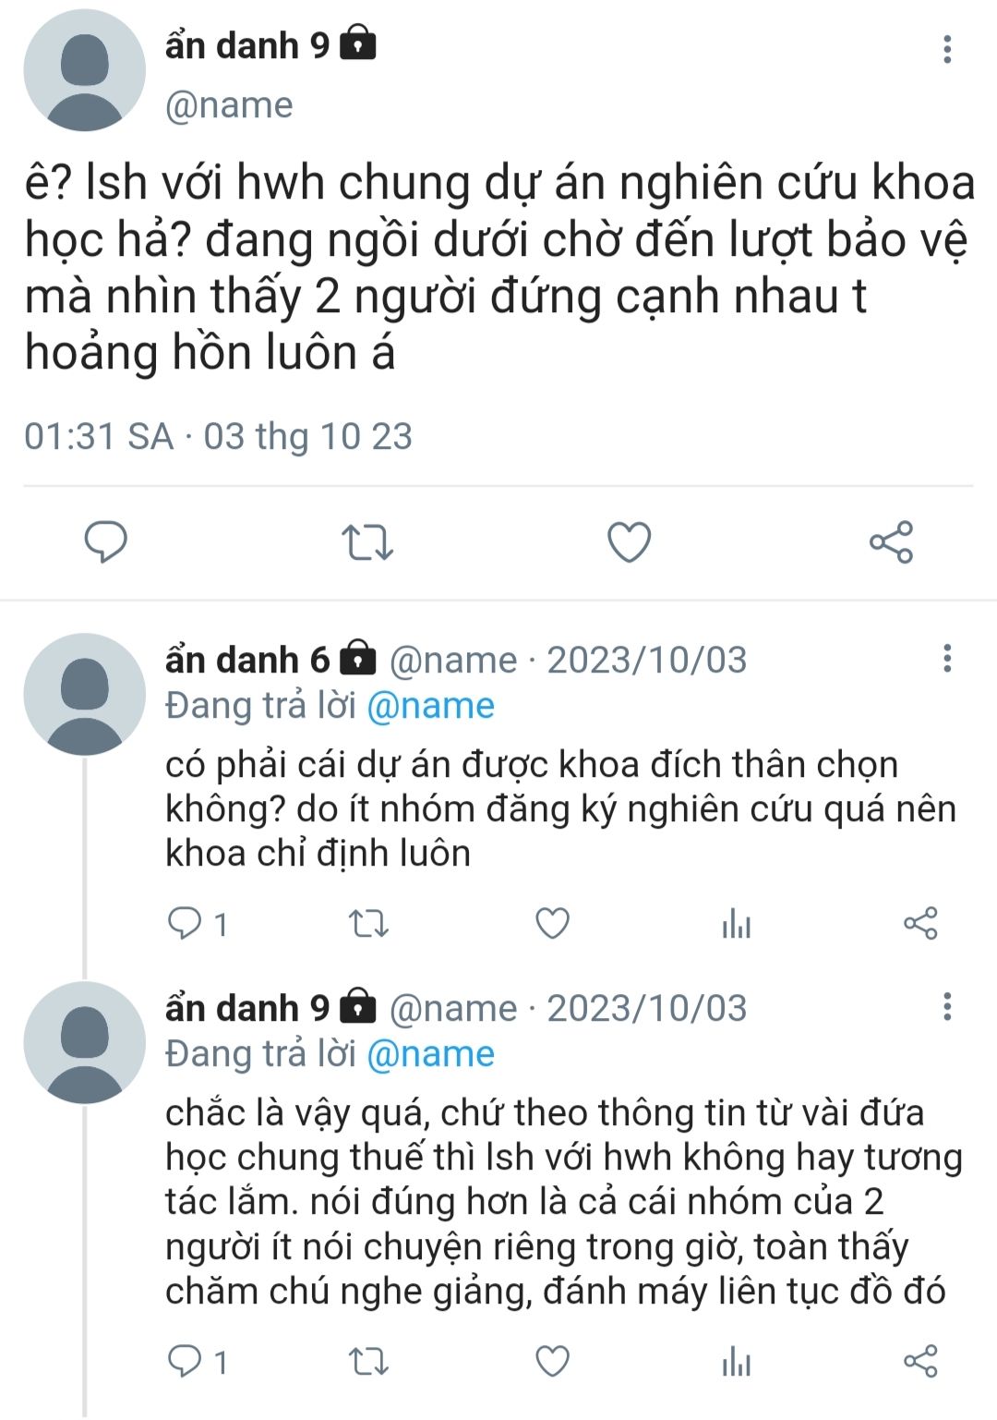Image resolution: width=997 pixels, height=1420 pixels.
Task: Open options menu for last ẩn danh 9 reply
Action: [x=946, y=1006]
